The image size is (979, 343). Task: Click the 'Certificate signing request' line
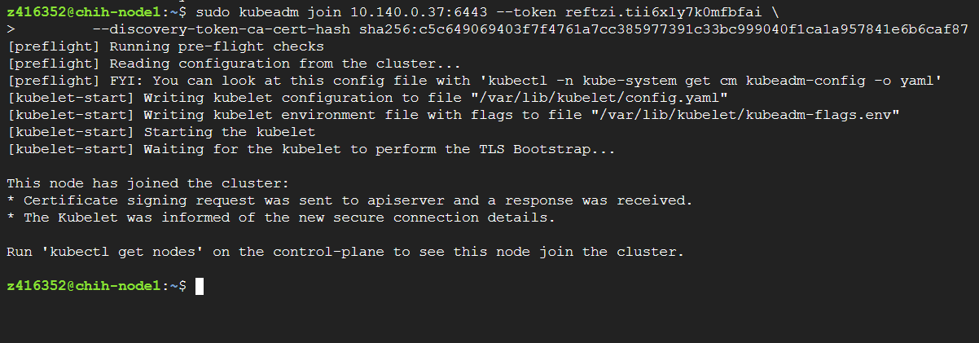pyautogui.click(x=349, y=200)
